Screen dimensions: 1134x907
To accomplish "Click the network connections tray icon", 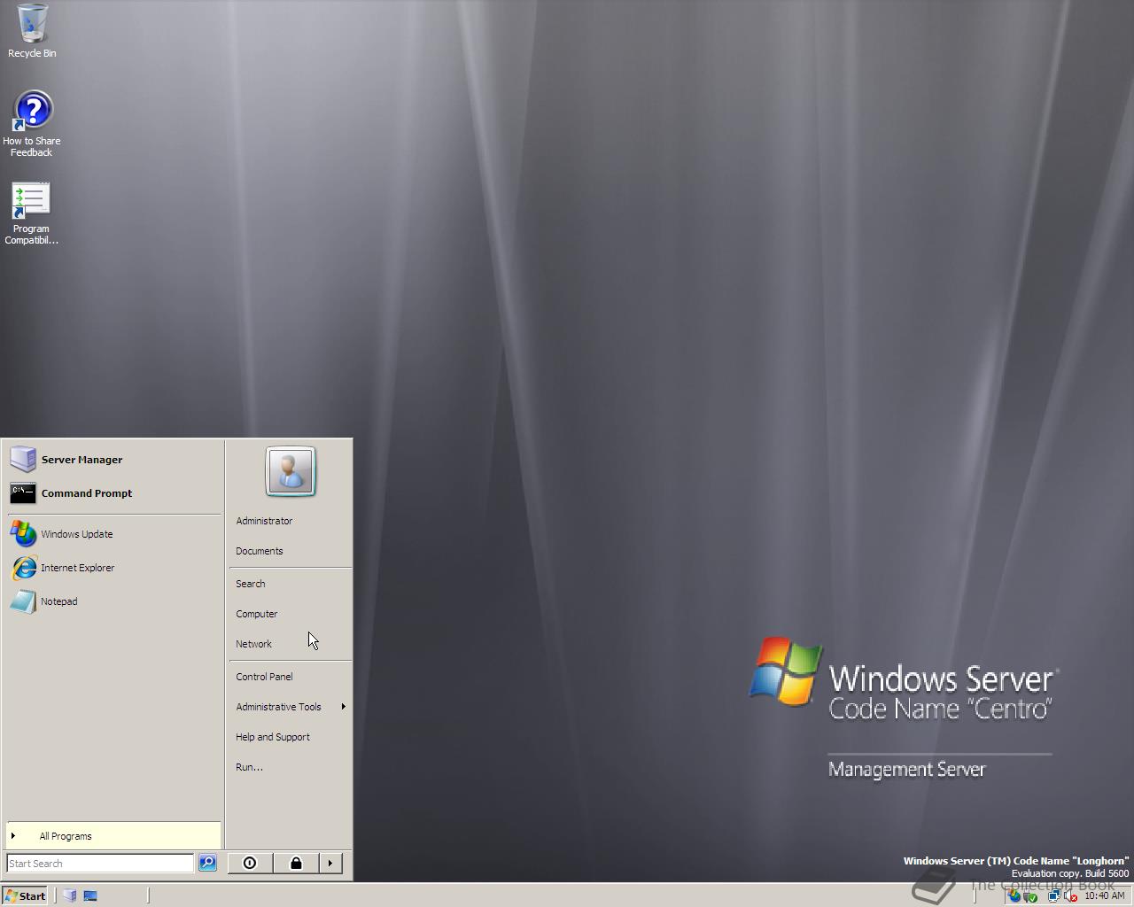I will point(1054,895).
